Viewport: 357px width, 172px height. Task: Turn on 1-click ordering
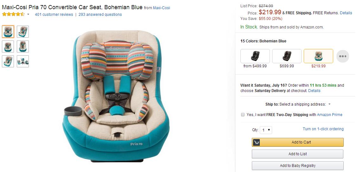[x=323, y=129]
